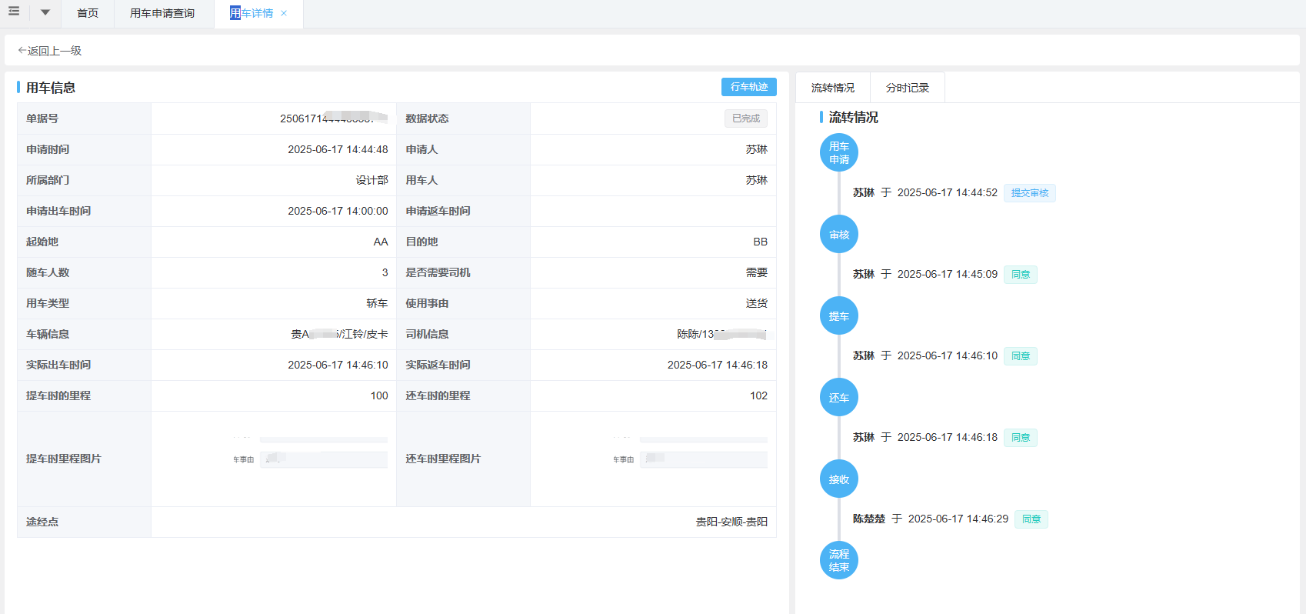This screenshot has height=614, width=1306.
Task: Click the 行车轨迹 button
Action: [x=748, y=87]
